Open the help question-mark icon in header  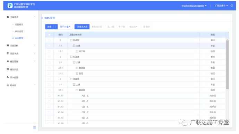[232, 6]
